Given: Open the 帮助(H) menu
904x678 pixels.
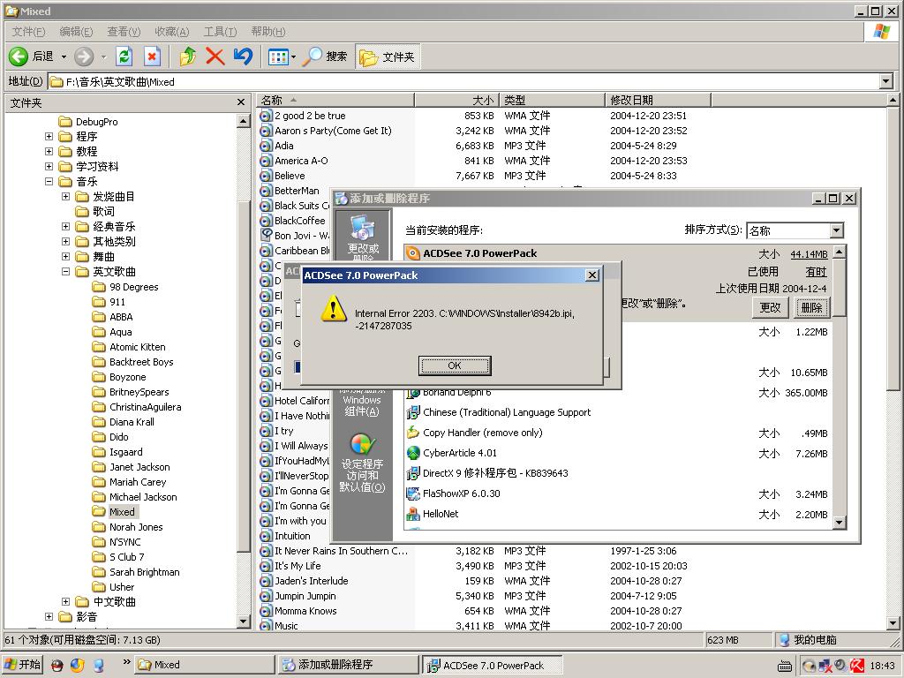Looking at the screenshot, I should point(268,32).
